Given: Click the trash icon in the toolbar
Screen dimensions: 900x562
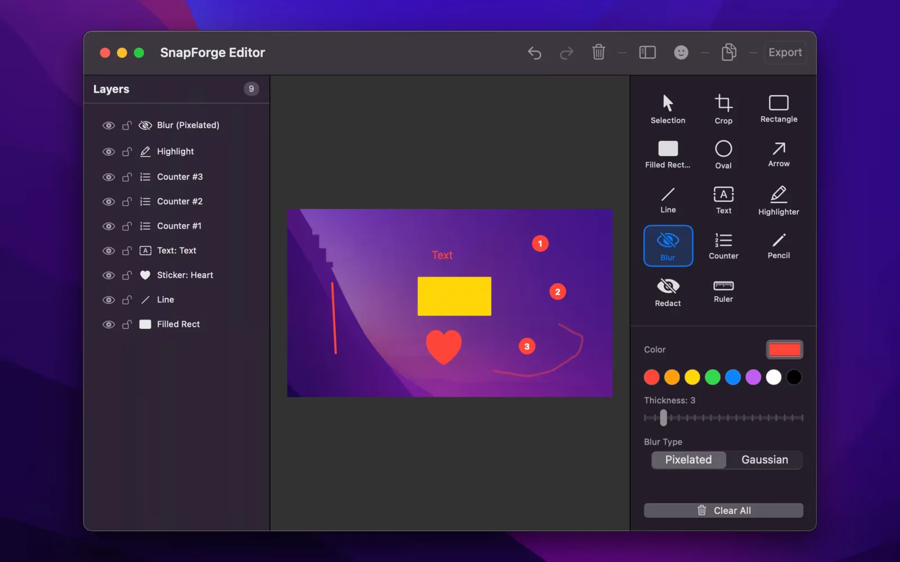Looking at the screenshot, I should 598,52.
